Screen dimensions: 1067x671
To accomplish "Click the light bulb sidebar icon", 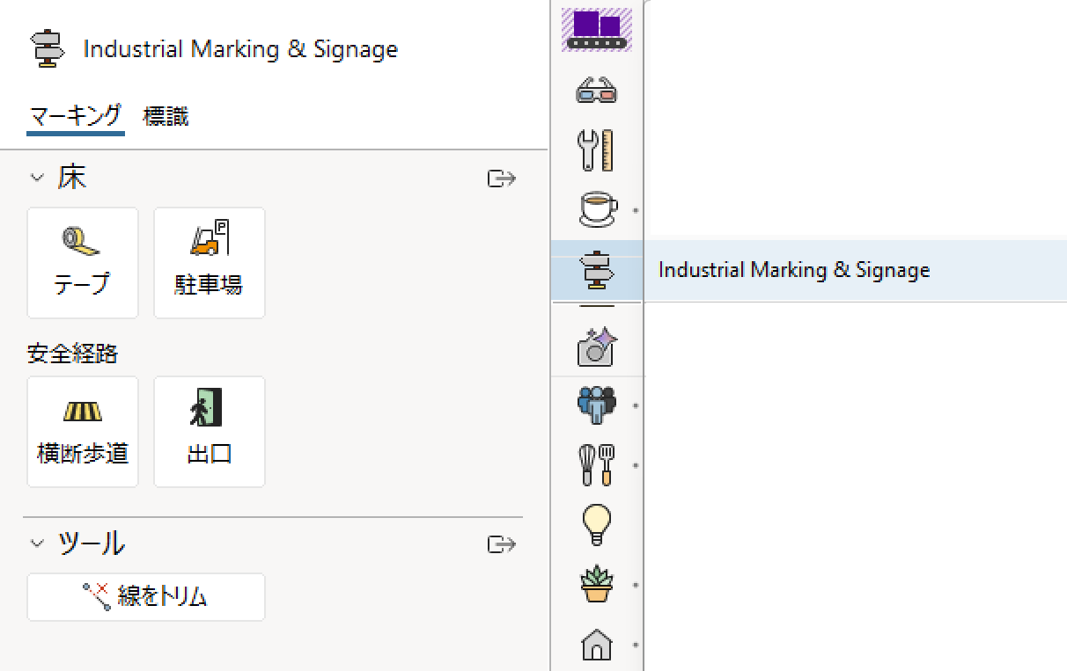I will [x=597, y=525].
